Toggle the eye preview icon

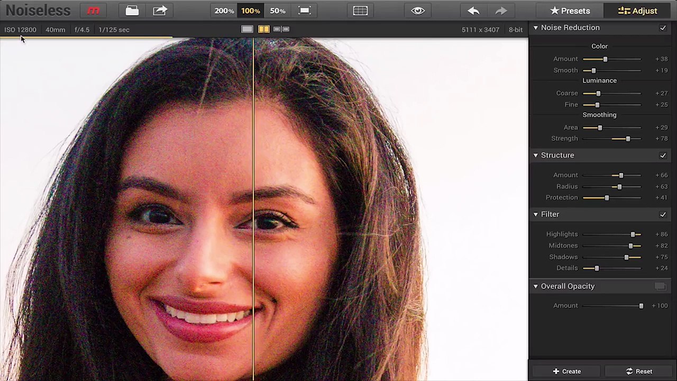pos(418,11)
